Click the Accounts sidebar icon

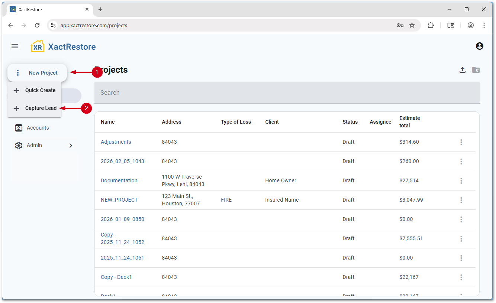(x=19, y=128)
